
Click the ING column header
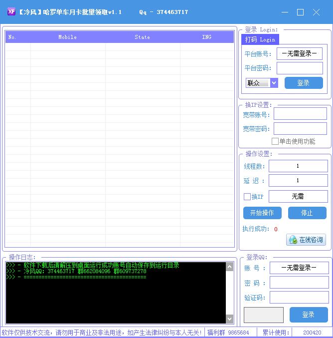point(207,37)
